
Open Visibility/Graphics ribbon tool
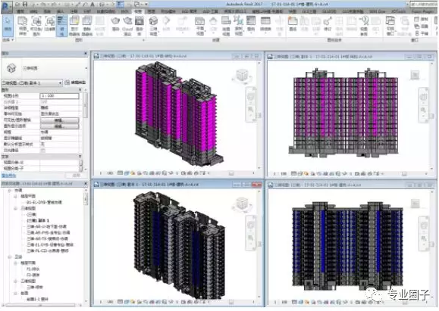(x=36, y=26)
